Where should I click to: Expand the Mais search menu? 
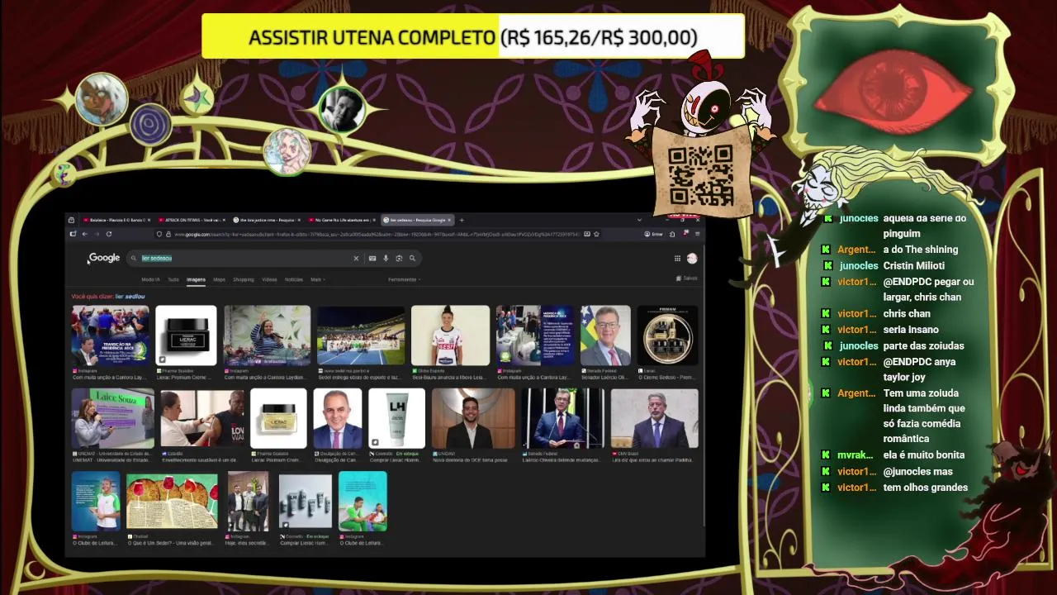click(317, 279)
